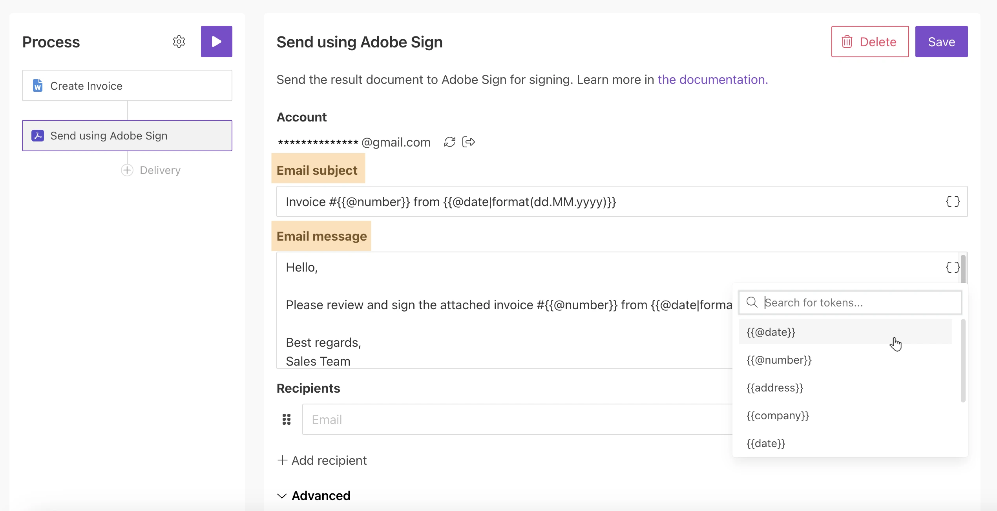Viewport: 997px width, 511px height.
Task: Select the Send using Adobe Sign step
Action: coord(127,136)
